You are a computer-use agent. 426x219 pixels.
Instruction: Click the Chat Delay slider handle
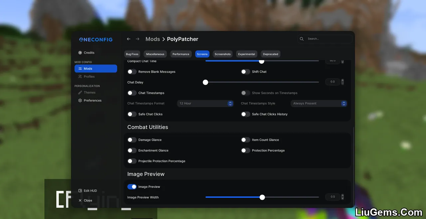pos(205,82)
